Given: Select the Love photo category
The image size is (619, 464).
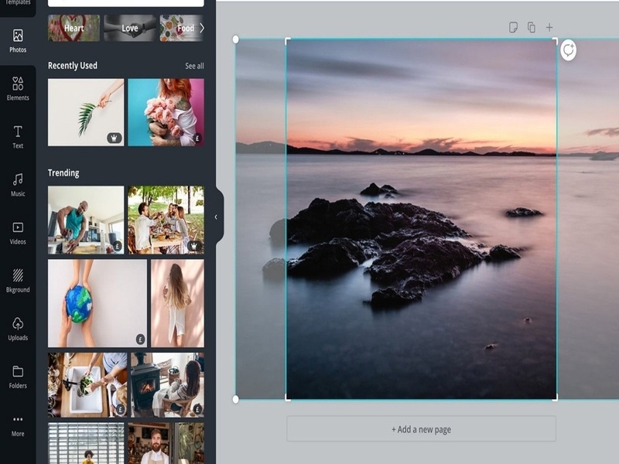Looking at the screenshot, I should (130, 28).
